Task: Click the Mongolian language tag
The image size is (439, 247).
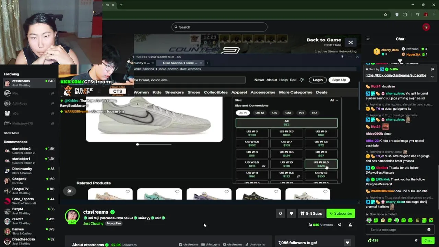Action: [x=114, y=223]
